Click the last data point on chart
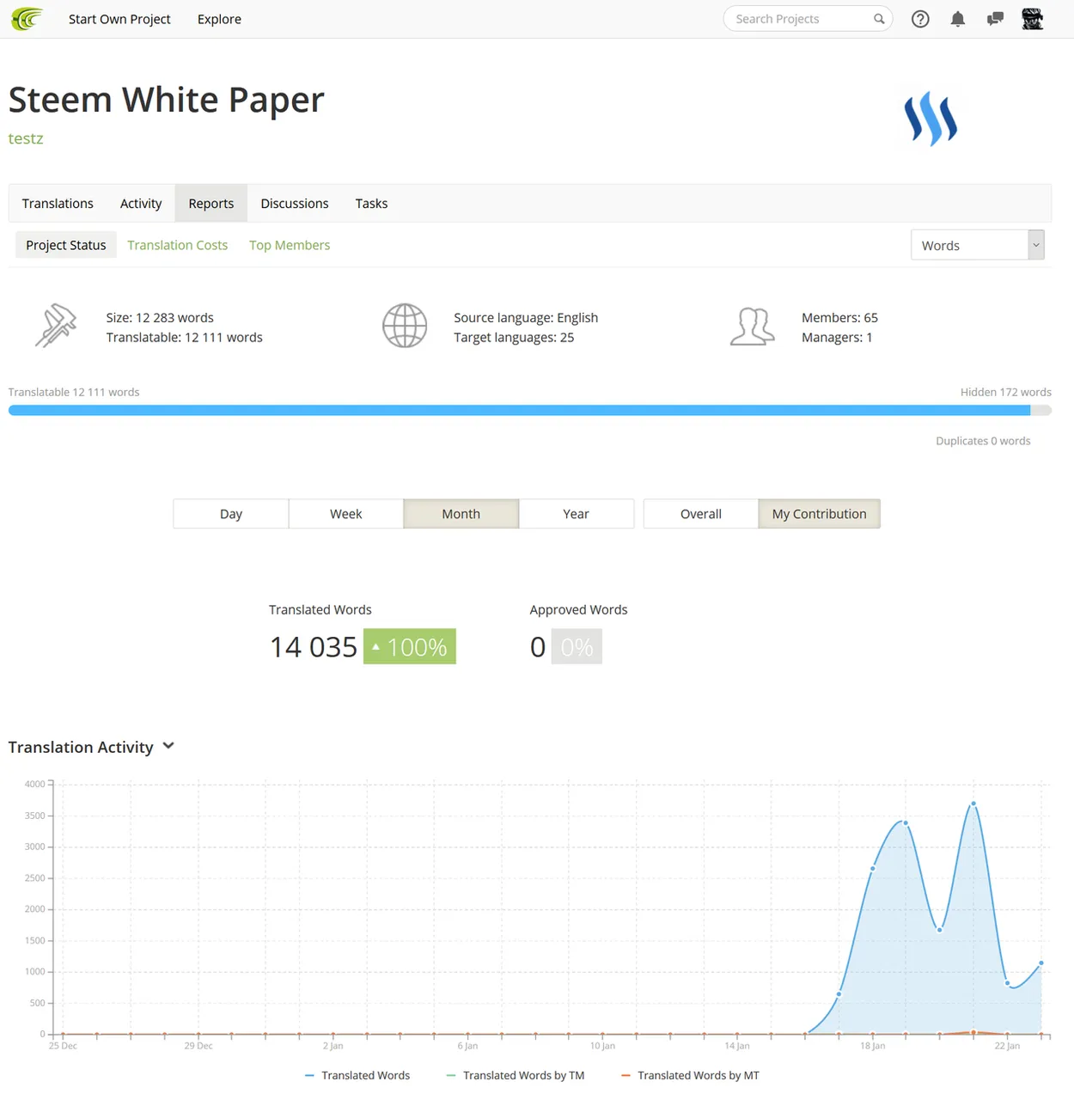The image size is (1074, 1100). tap(1041, 963)
